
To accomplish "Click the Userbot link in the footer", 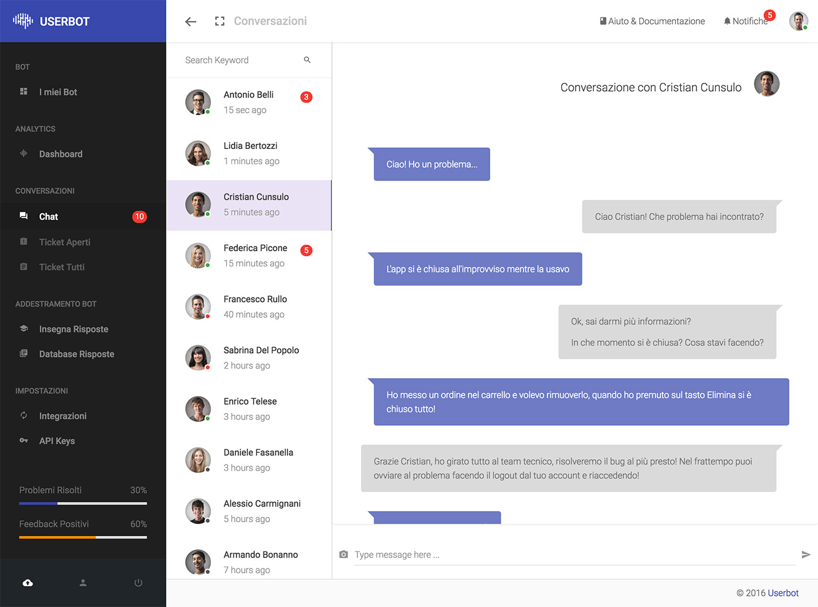I will [x=783, y=592].
